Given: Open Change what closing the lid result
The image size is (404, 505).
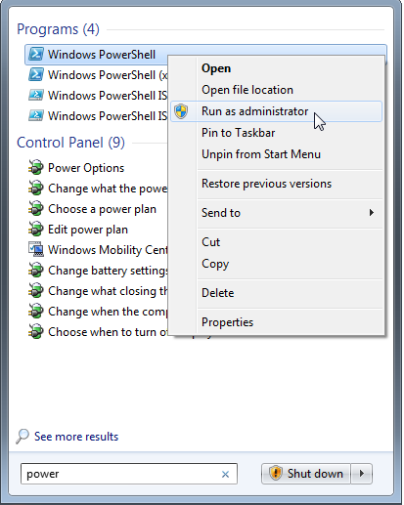Looking at the screenshot, I should click(x=108, y=291).
